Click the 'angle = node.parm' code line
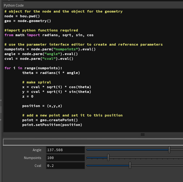Screen dimensions: 183x182 tap(41, 54)
